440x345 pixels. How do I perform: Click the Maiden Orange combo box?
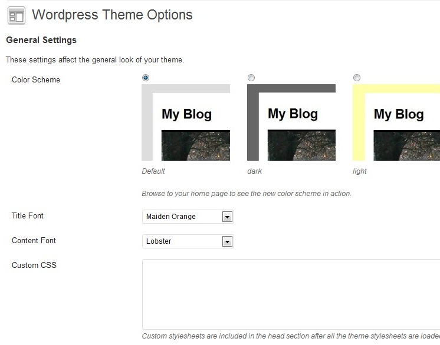(x=188, y=217)
